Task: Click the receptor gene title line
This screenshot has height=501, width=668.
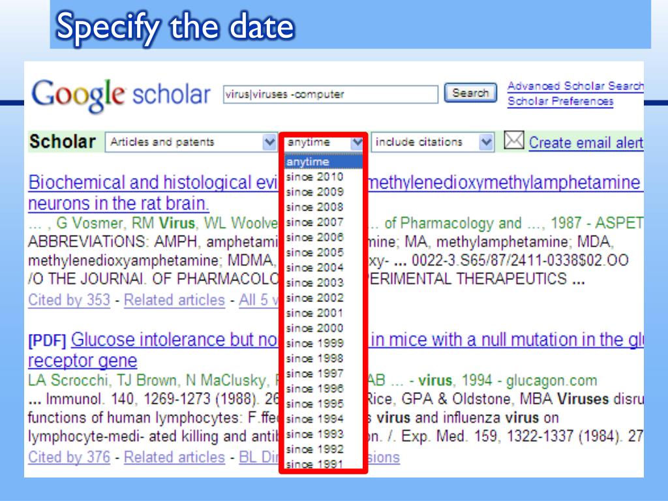Action: pyautogui.click(x=83, y=361)
